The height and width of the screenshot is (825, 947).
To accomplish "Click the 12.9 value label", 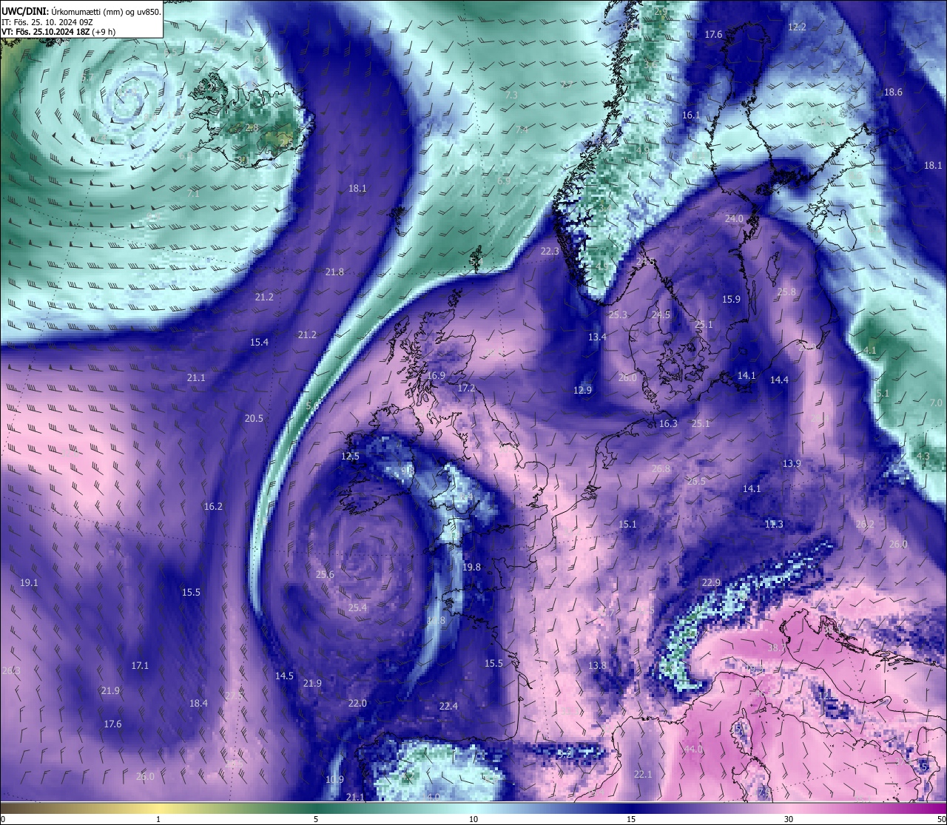I will tap(582, 390).
